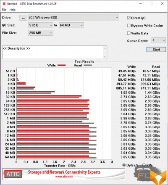Click the 'Transfer Rate - GB/s' axis label
The width and height of the screenshot is (168, 185).
pyautogui.click(x=60, y=166)
